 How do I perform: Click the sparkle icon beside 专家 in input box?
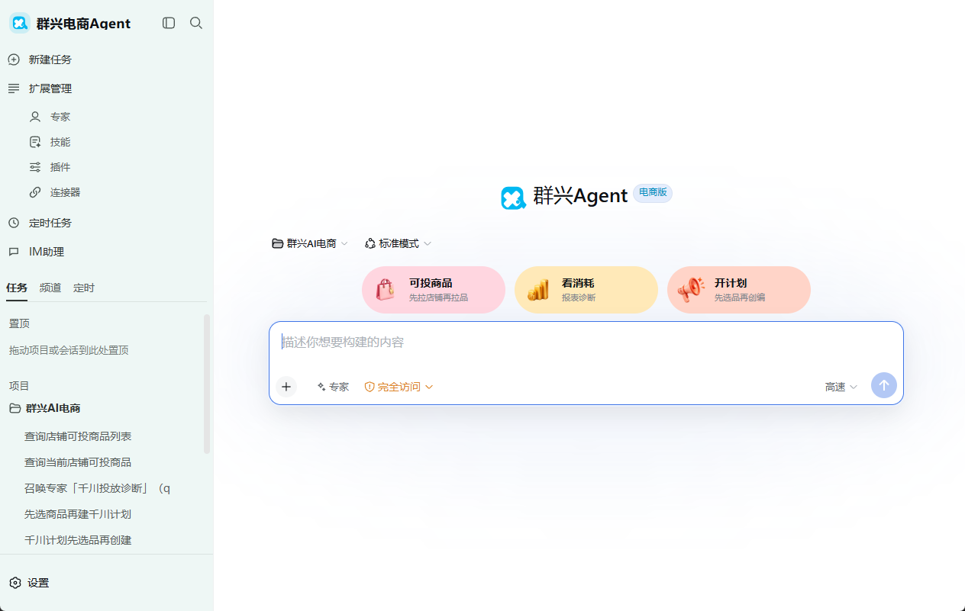point(321,387)
